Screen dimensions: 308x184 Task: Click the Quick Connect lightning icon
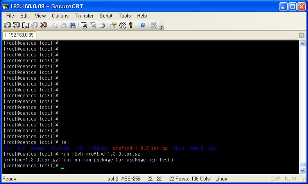(16, 25)
